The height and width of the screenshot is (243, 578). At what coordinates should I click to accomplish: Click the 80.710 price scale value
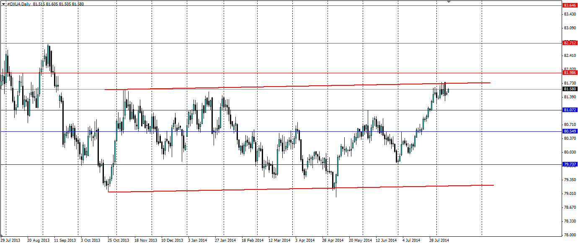[570, 125]
